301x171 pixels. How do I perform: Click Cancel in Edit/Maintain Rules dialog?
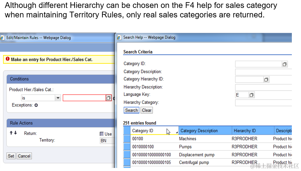(24, 156)
